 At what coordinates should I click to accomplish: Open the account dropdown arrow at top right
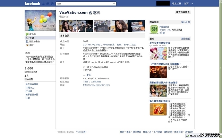(x=192, y=4)
